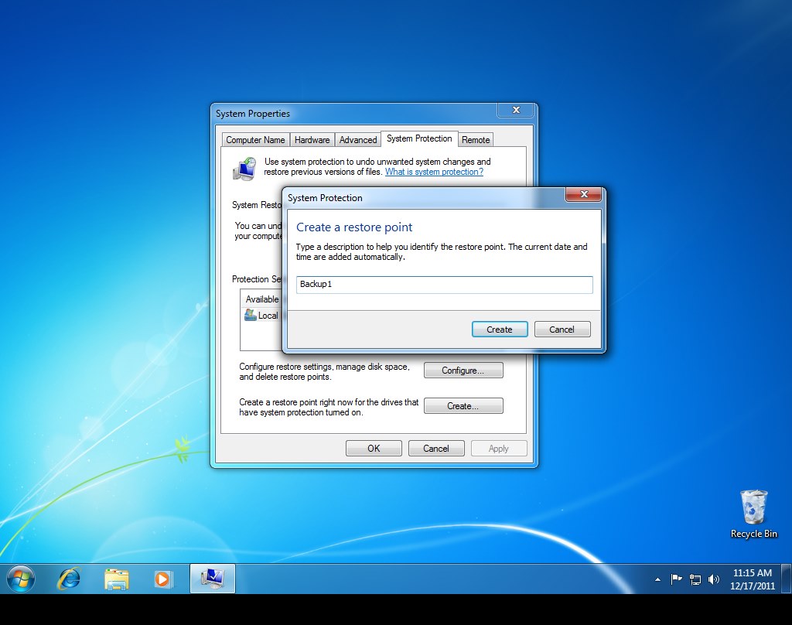The height and width of the screenshot is (625, 792).
Task: Click the 'Type a description' instruction text
Action: [x=442, y=251]
